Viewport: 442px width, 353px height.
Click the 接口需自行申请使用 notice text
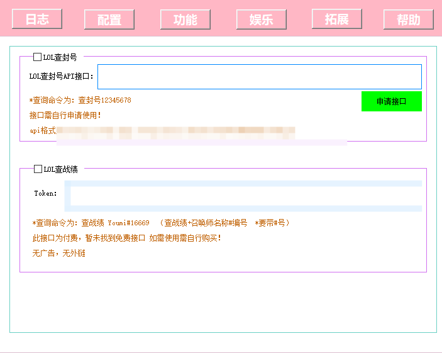65,116
